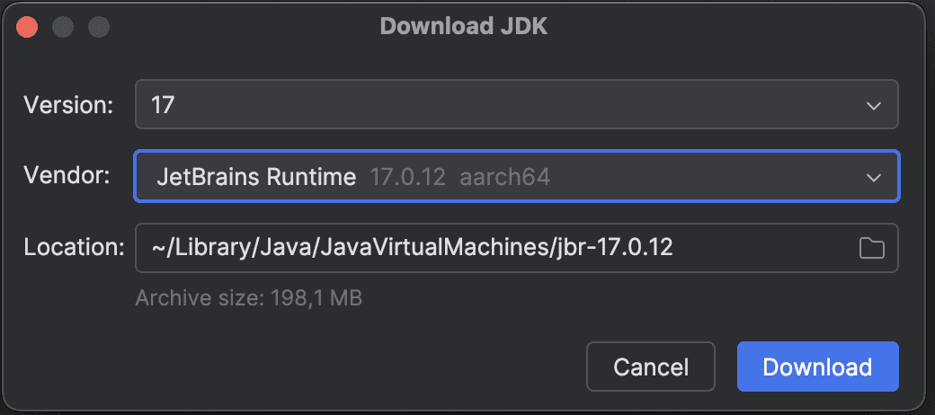The image size is (935, 415).
Task: Click the disabled gray minimize window button
Action: (x=63, y=27)
